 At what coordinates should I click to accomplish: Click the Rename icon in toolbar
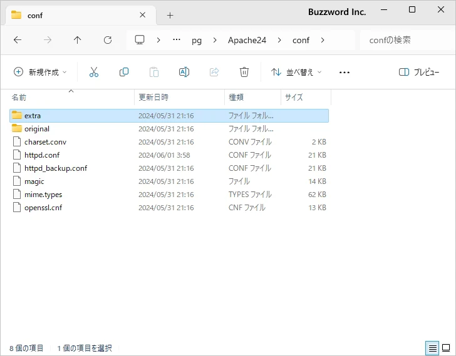(x=184, y=72)
